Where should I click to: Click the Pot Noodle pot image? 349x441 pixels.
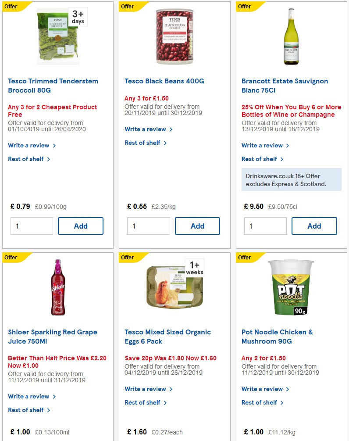[x=291, y=287]
